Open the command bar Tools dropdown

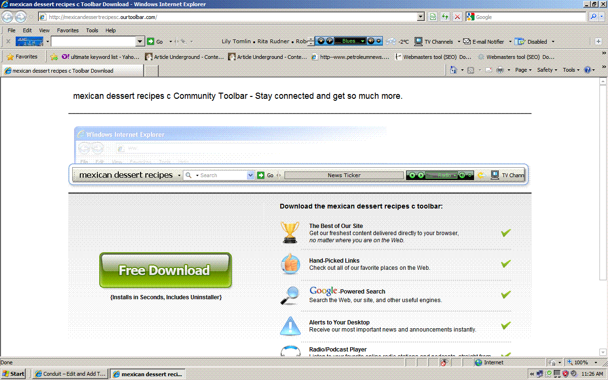pos(571,70)
